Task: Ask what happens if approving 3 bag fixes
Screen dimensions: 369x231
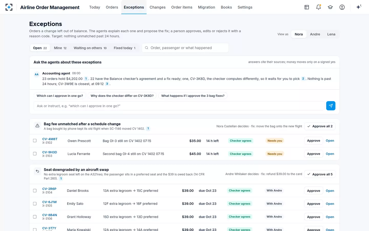Action: click(x=193, y=96)
